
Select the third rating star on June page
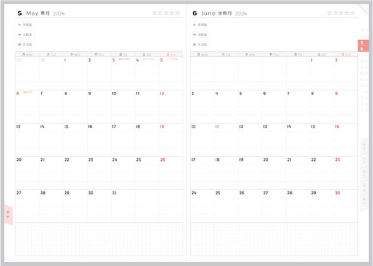tap(341, 13)
